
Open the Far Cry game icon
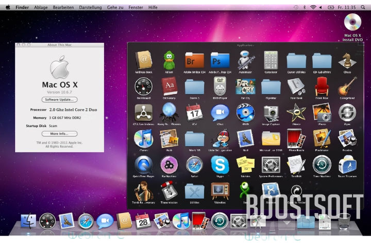pos(245,86)
